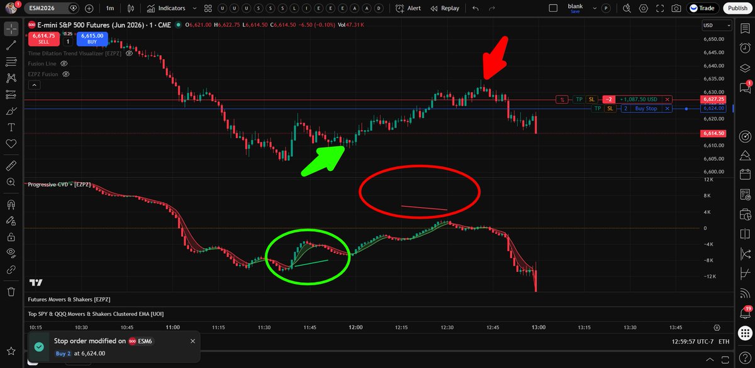The width and height of the screenshot is (755, 368).
Task: Open the Indicators dialog
Action: point(166,8)
